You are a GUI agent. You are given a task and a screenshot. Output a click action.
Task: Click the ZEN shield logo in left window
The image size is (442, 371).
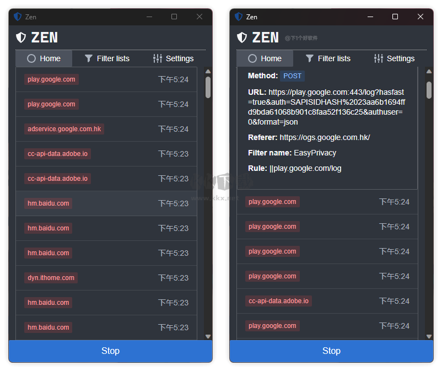point(21,37)
